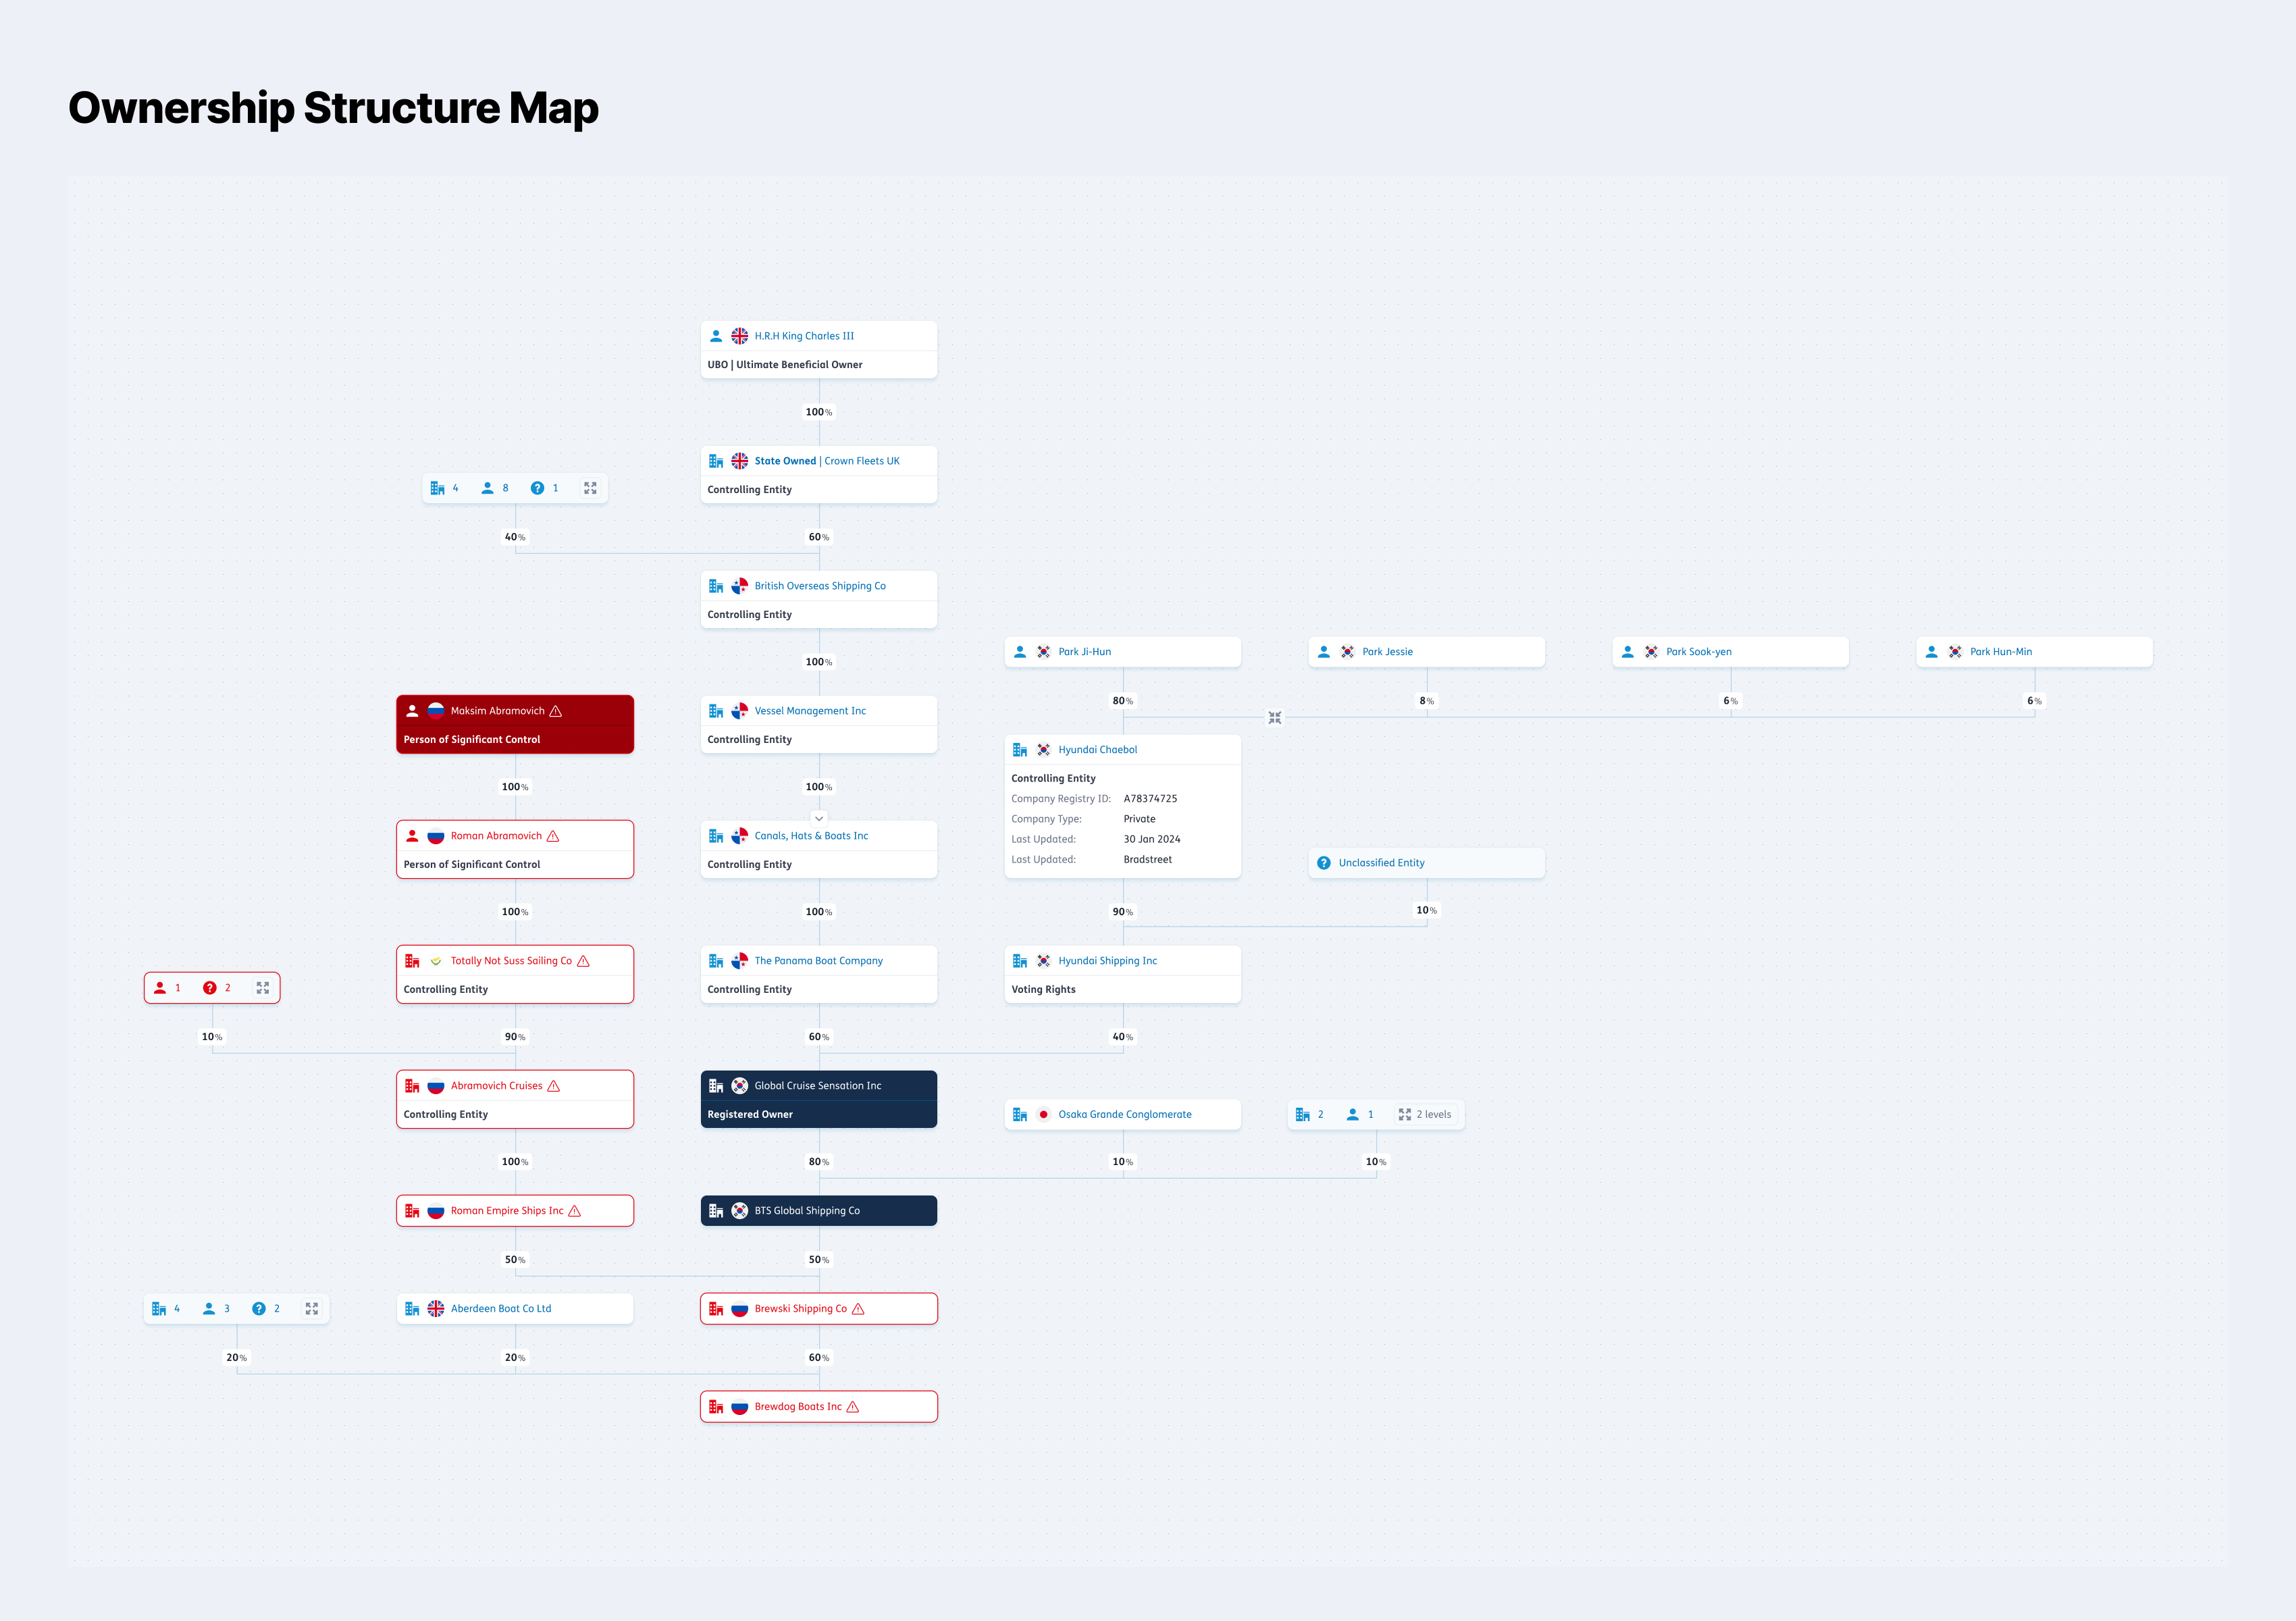2296x1621 pixels.
Task: Click chevron above Canals, Hats & Boats Inc
Action: coord(819,818)
